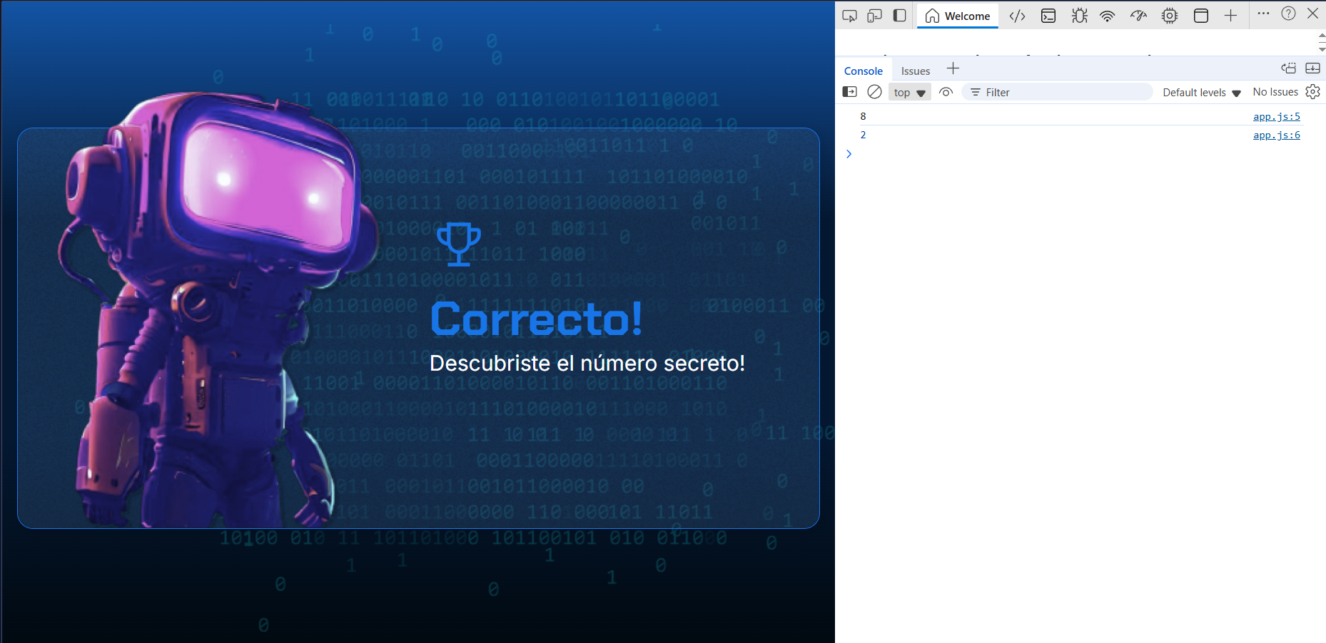
Task: Open the Network wifi icon
Action: click(x=1108, y=16)
